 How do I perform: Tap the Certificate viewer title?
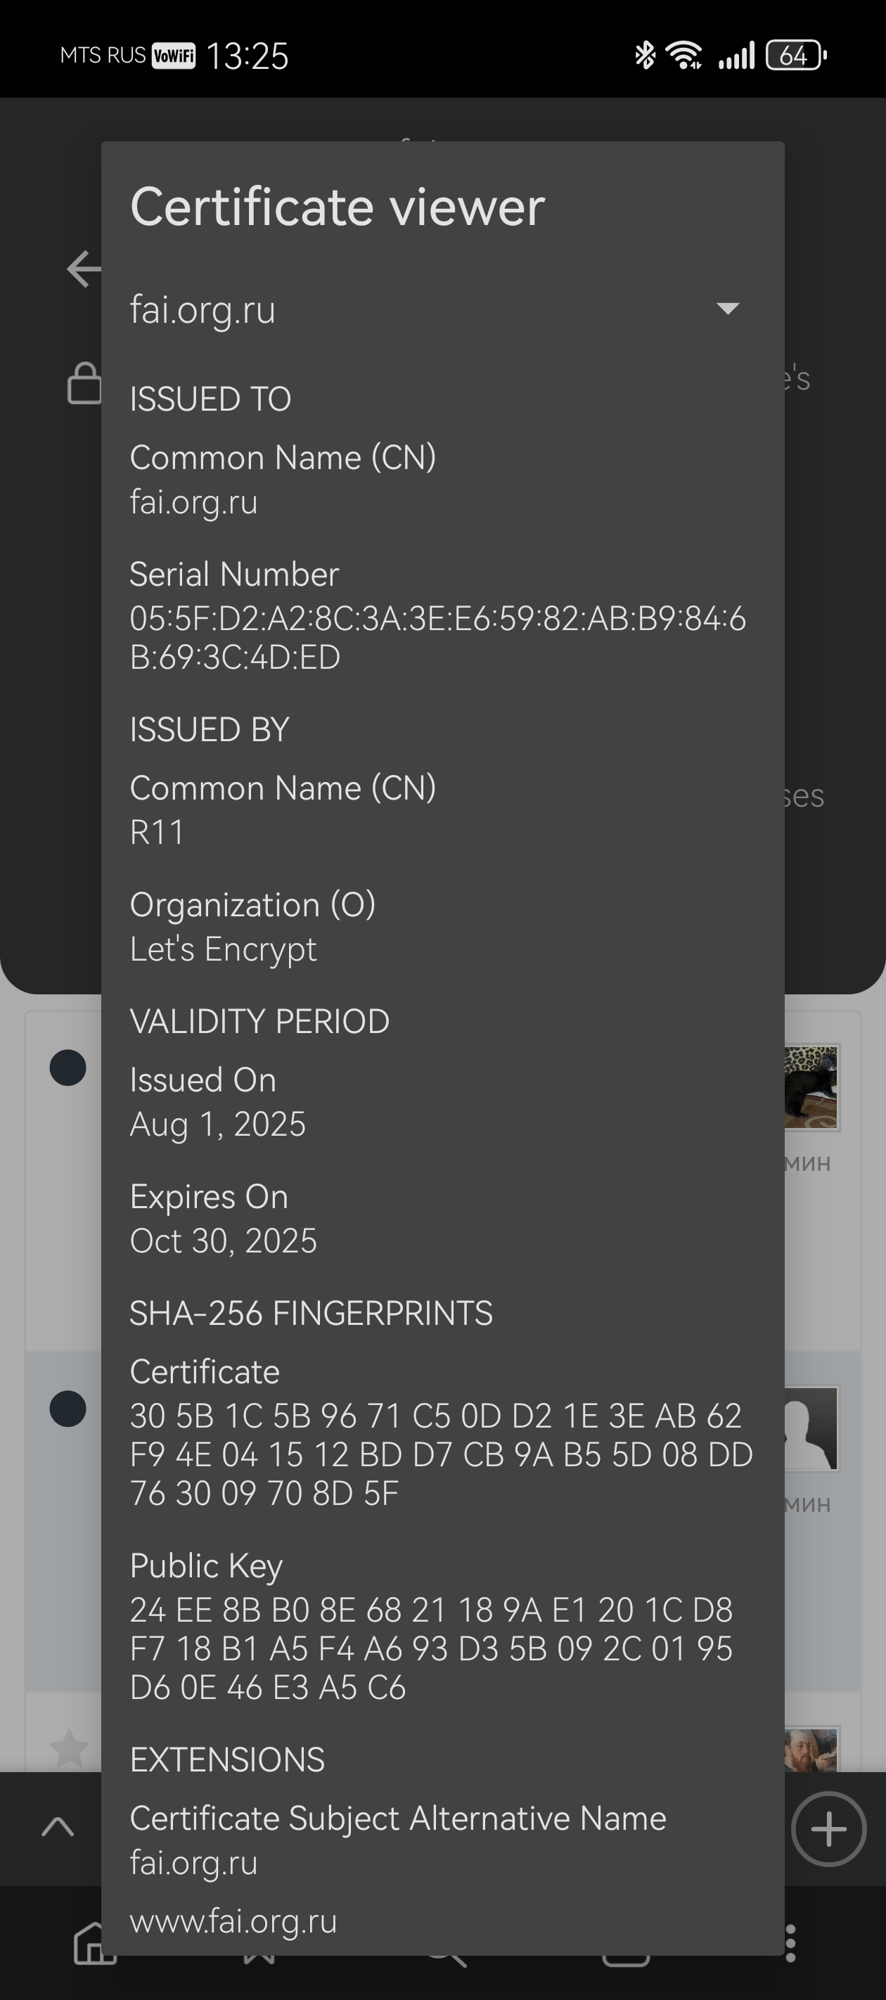[x=338, y=207]
